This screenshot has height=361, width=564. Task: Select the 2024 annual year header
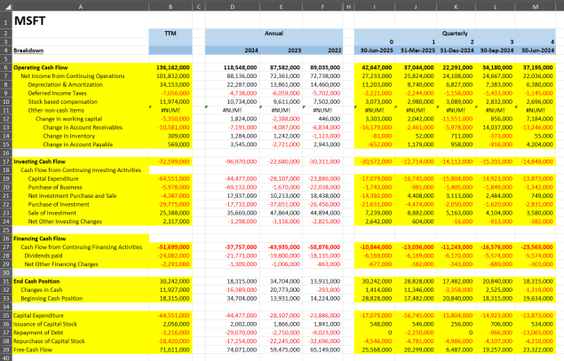pyautogui.click(x=233, y=51)
